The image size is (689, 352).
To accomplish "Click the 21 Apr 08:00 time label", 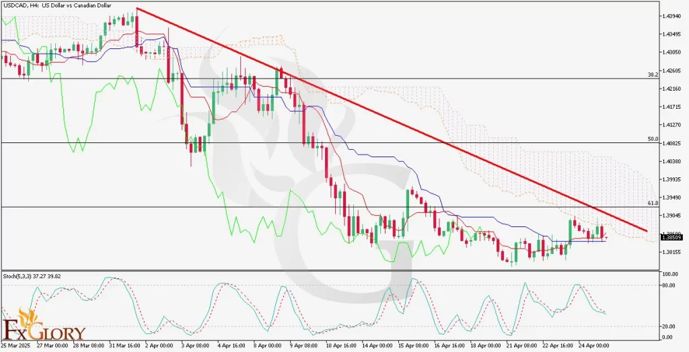I will [521, 345].
